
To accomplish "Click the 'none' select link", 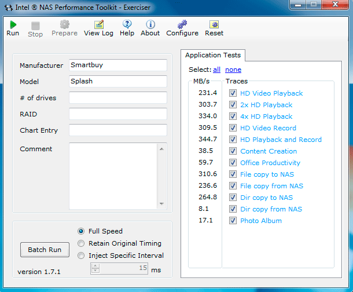I will (x=233, y=70).
